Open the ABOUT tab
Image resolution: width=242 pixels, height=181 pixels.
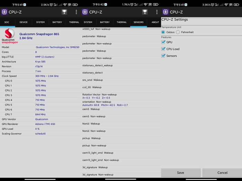pos(155,22)
